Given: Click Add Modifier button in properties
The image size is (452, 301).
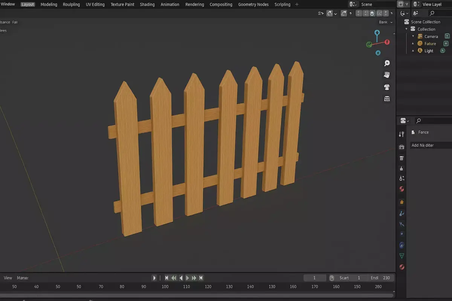Looking at the screenshot, I should tap(431, 145).
